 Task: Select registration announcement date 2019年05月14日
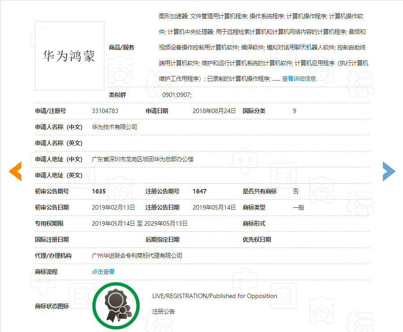(x=214, y=207)
